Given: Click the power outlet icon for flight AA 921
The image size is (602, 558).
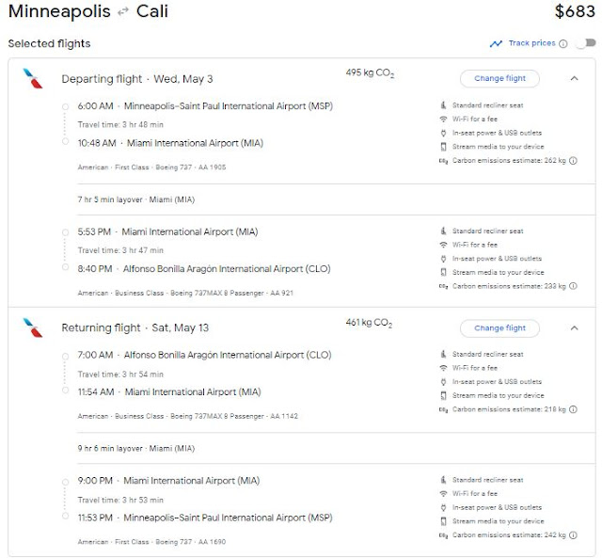Looking at the screenshot, I should coord(443,259).
